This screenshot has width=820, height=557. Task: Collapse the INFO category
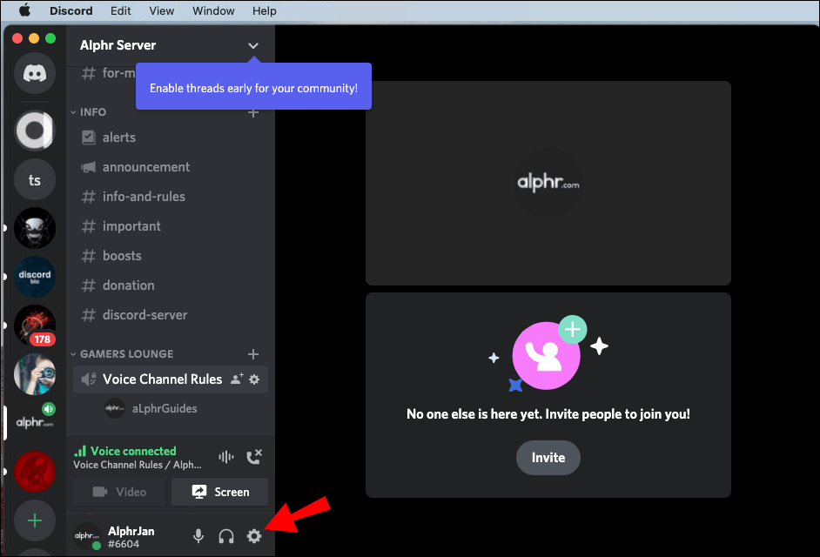(89, 112)
